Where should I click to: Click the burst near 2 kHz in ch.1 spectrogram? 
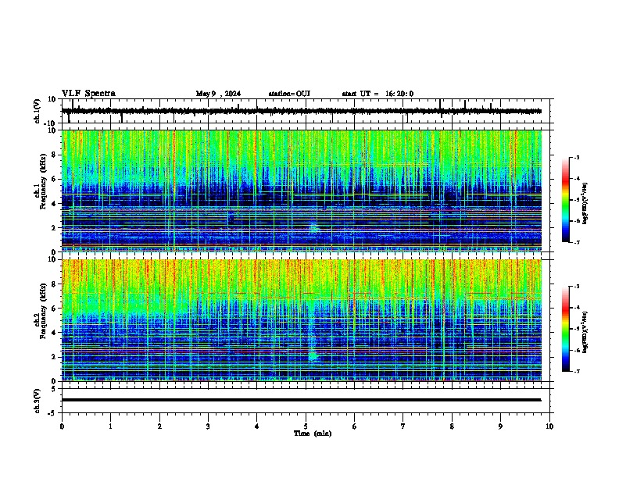tap(313, 227)
